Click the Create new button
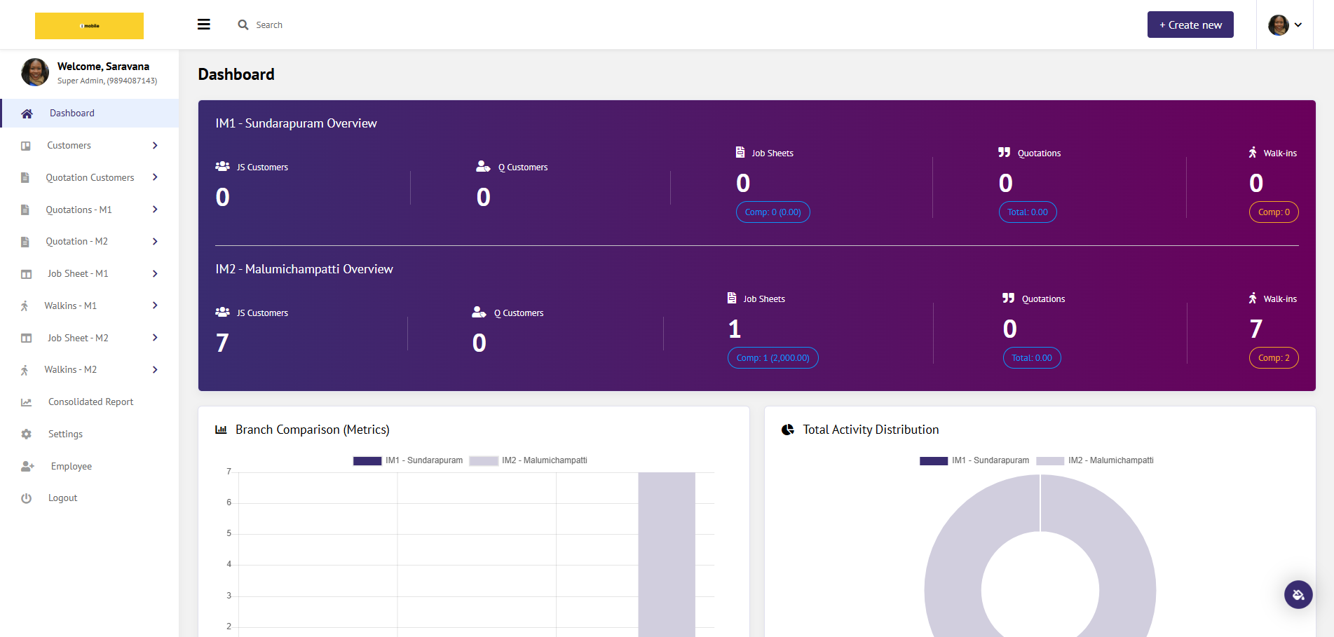1334x637 pixels. pos(1190,25)
